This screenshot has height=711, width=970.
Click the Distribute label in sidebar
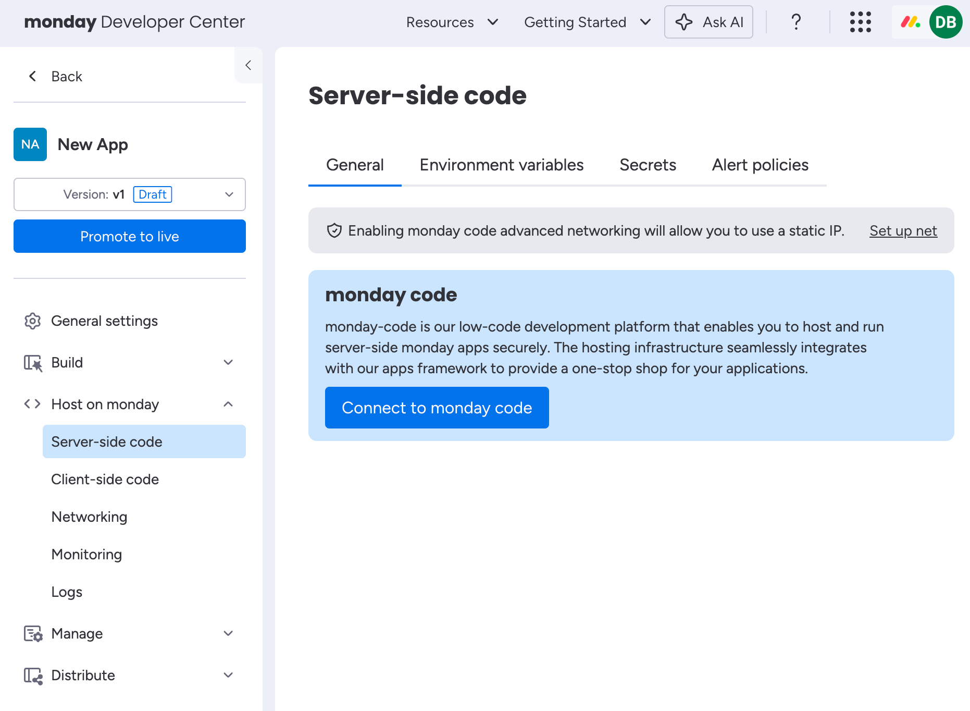[x=83, y=675]
